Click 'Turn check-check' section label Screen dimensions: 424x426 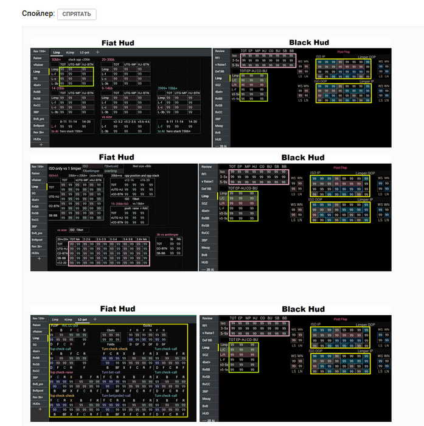(x=114, y=349)
